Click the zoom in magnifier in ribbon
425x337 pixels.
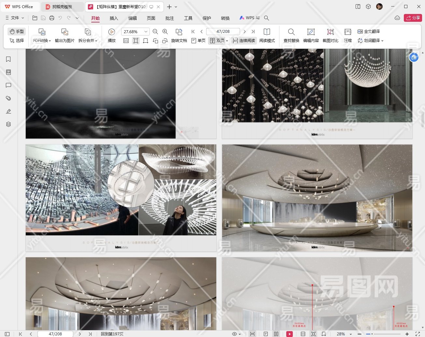click(x=165, y=32)
